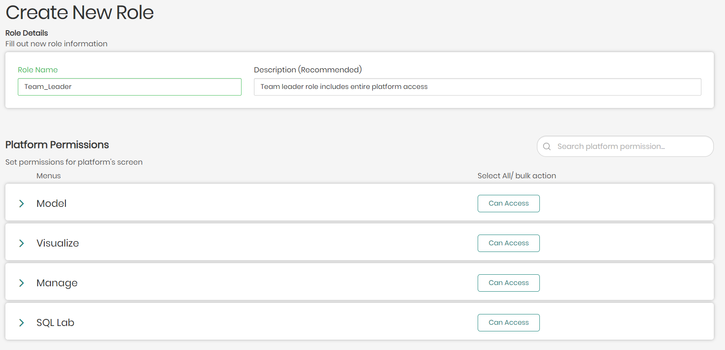This screenshot has width=725, height=350.
Task: Click Can Access for SQL Lab
Action: pyautogui.click(x=508, y=323)
